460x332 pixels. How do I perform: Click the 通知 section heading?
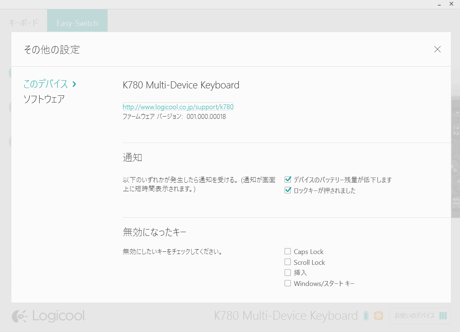click(132, 157)
